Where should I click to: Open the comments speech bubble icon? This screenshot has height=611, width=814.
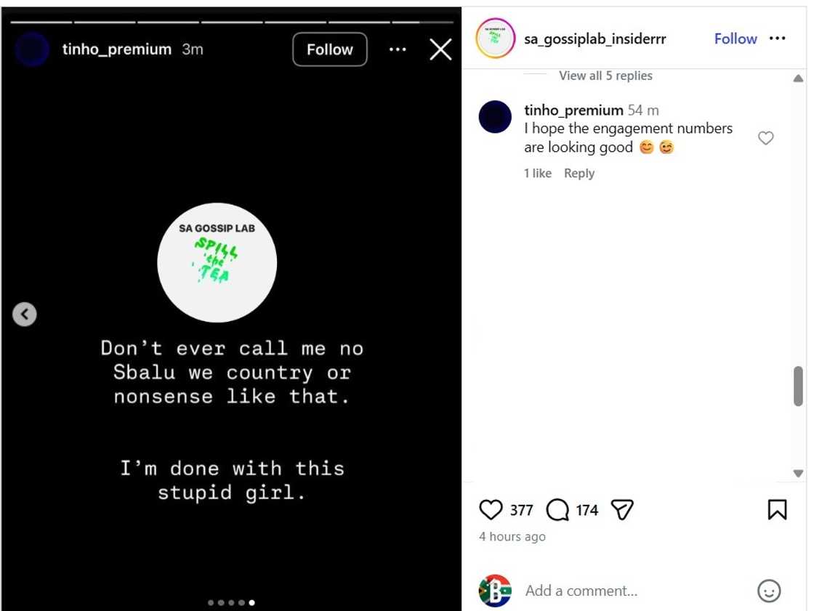[x=557, y=510]
